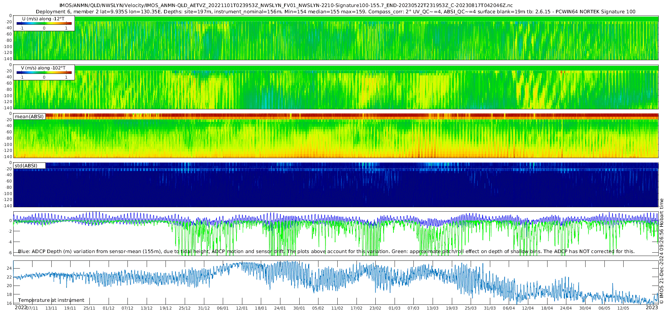Click the 2023 year label

pyautogui.click(x=652, y=307)
